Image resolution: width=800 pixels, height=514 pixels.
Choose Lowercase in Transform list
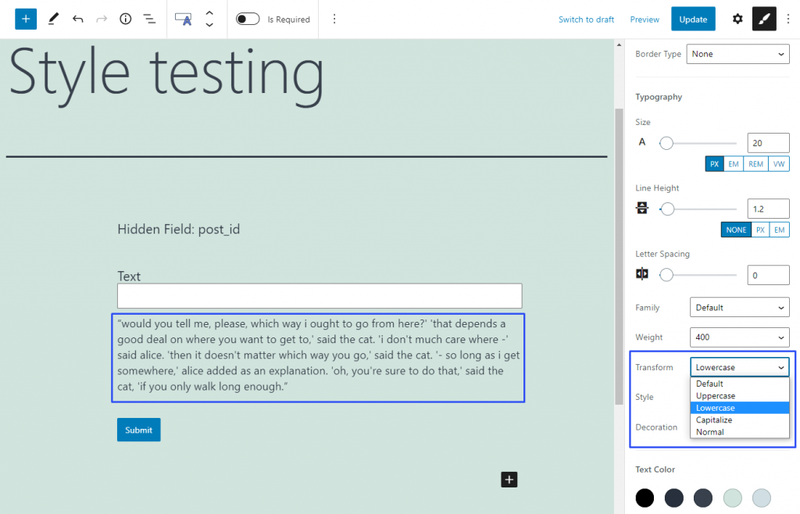739,408
